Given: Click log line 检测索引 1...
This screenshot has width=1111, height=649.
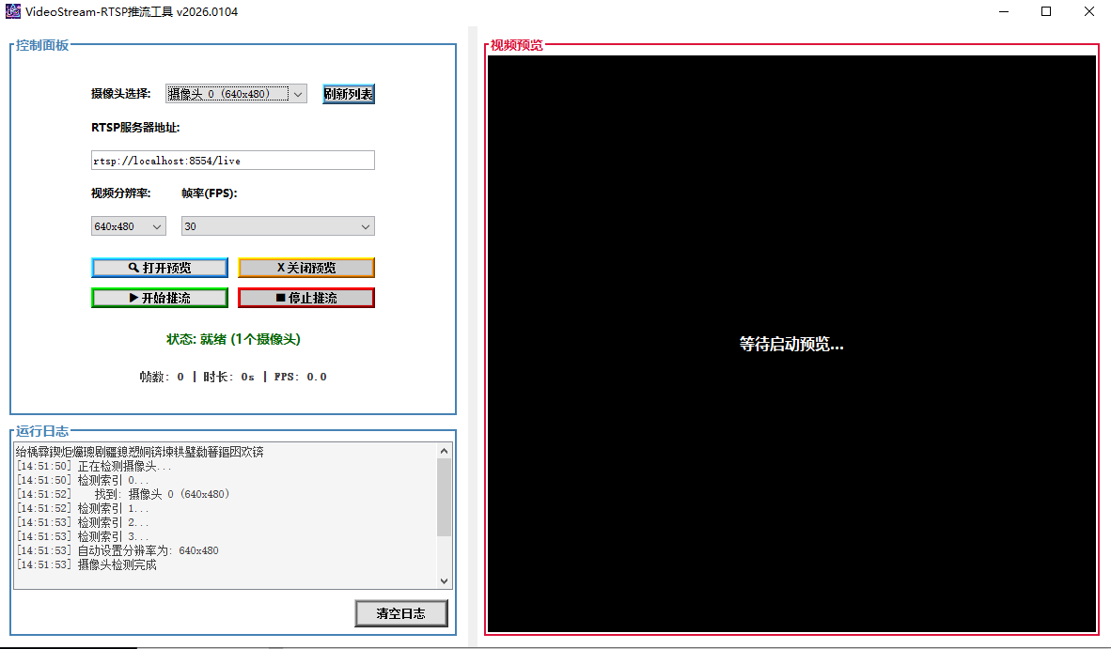Looking at the screenshot, I should pyautogui.click(x=83, y=508).
